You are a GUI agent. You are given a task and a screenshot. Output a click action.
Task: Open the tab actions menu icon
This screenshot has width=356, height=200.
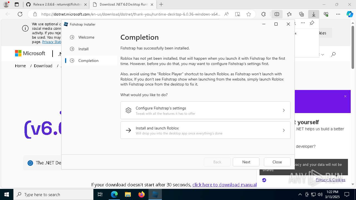[x=17, y=4]
